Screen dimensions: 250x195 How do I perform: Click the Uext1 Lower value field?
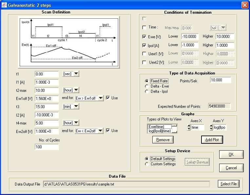(x=190, y=54)
